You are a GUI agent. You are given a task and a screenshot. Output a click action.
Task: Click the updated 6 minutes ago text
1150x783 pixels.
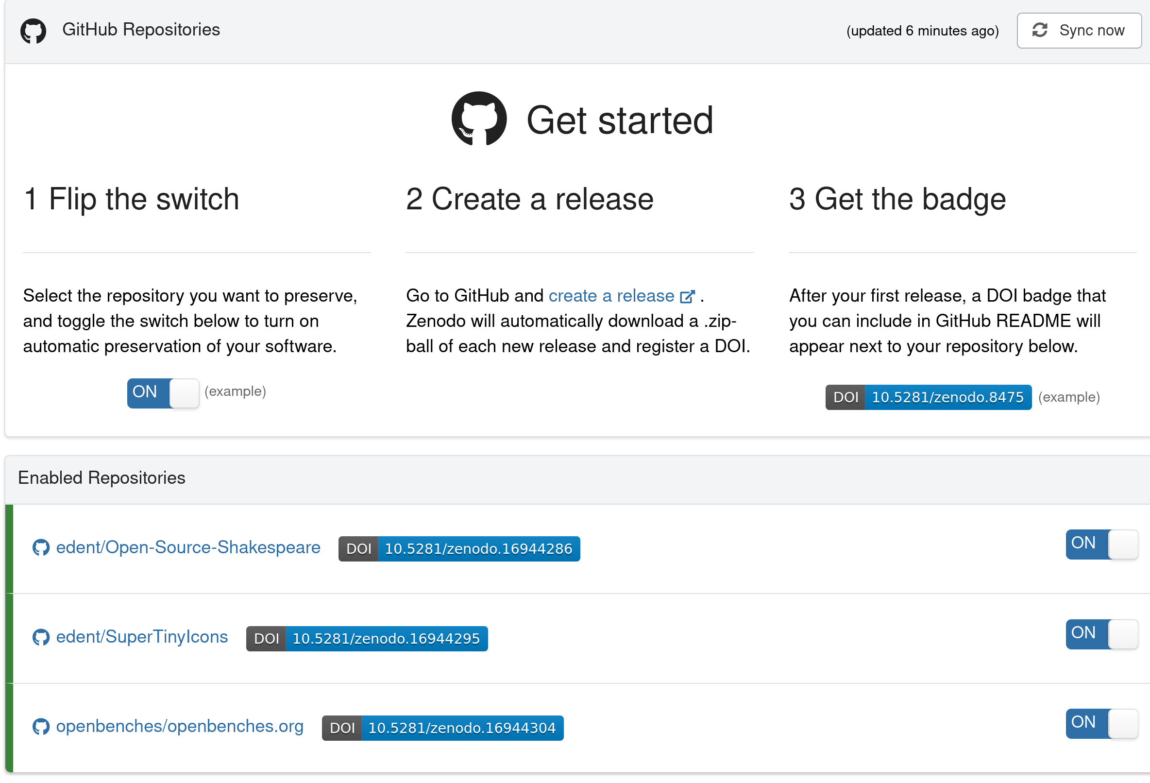tap(922, 31)
